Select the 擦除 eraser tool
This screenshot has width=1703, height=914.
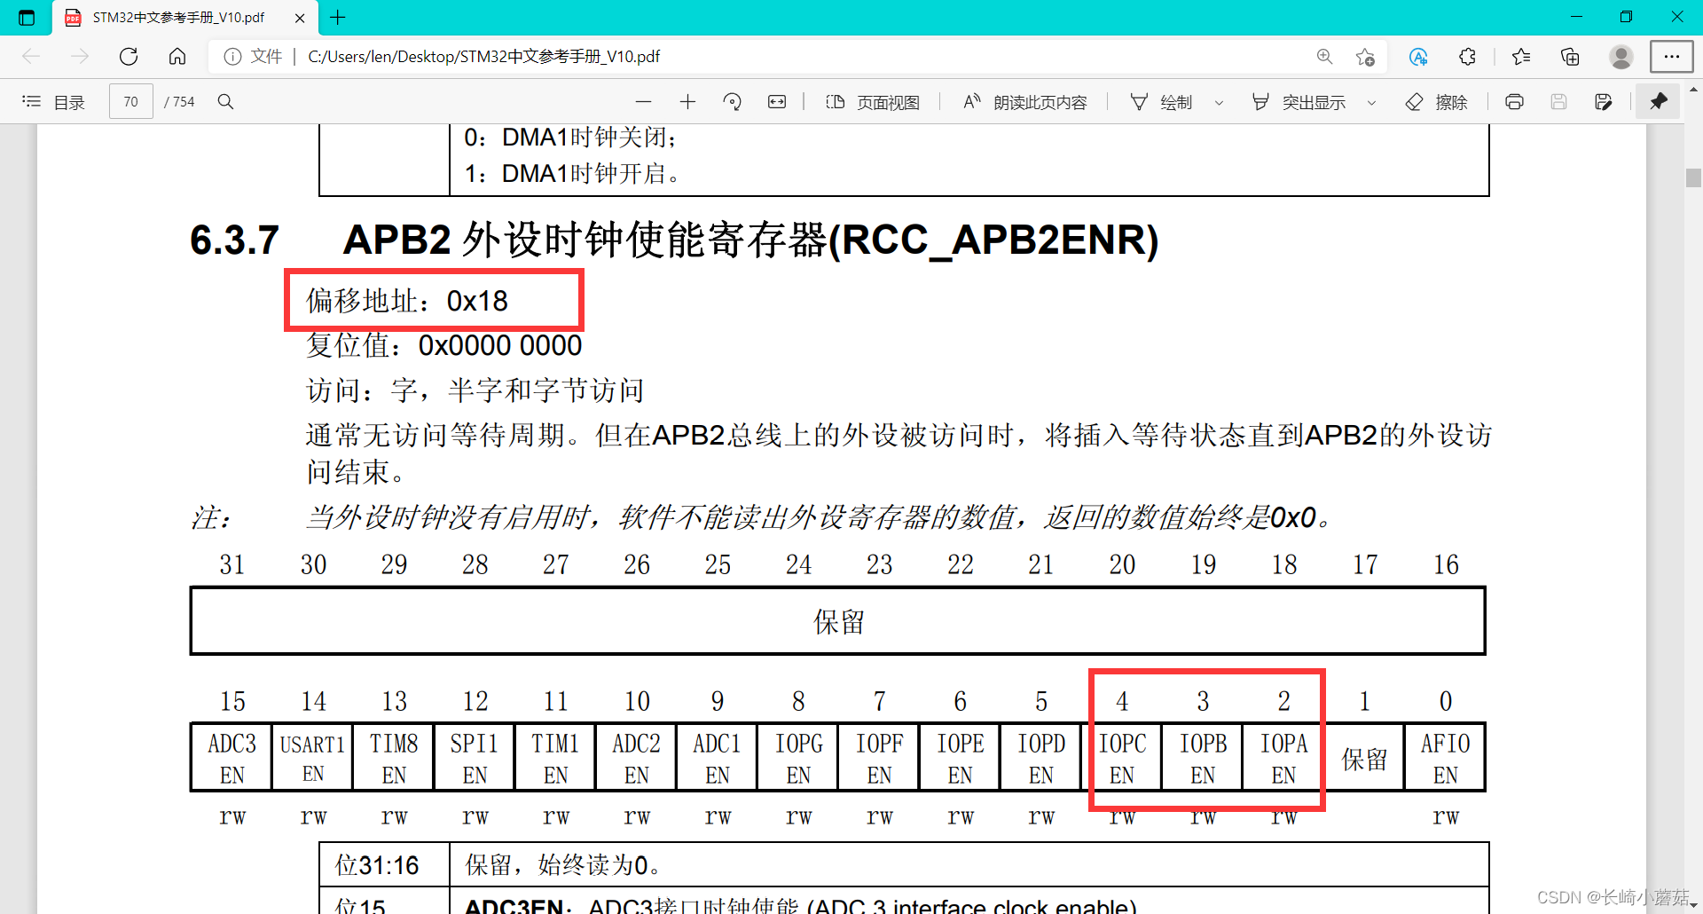[1437, 102]
